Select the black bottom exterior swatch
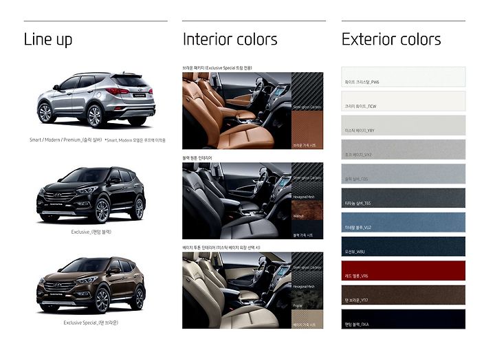 (403, 319)
